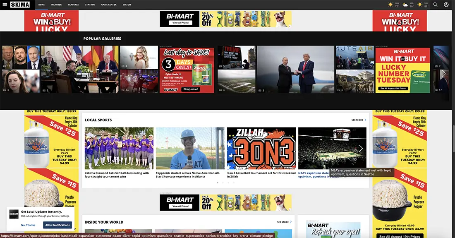This screenshot has width=455, height=238.
Task: Open the STATION menu
Action: click(x=90, y=5)
